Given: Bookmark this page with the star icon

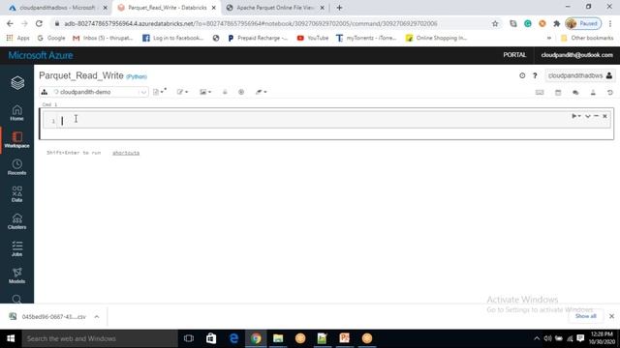Looking at the screenshot, I should point(495,23).
